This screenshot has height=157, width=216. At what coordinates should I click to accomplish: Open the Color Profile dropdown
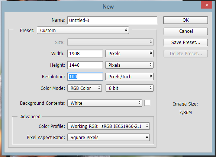pyautogui.click(x=109, y=126)
